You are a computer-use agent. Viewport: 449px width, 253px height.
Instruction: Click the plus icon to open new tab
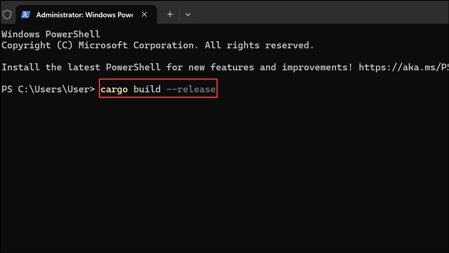(x=170, y=14)
